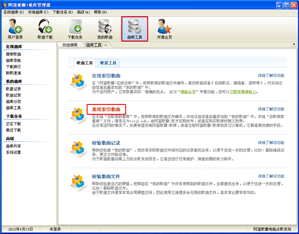The image size is (299, 234).
Task: Click the gear icon beside 离线索引歌曲
Action: [x=79, y=116]
